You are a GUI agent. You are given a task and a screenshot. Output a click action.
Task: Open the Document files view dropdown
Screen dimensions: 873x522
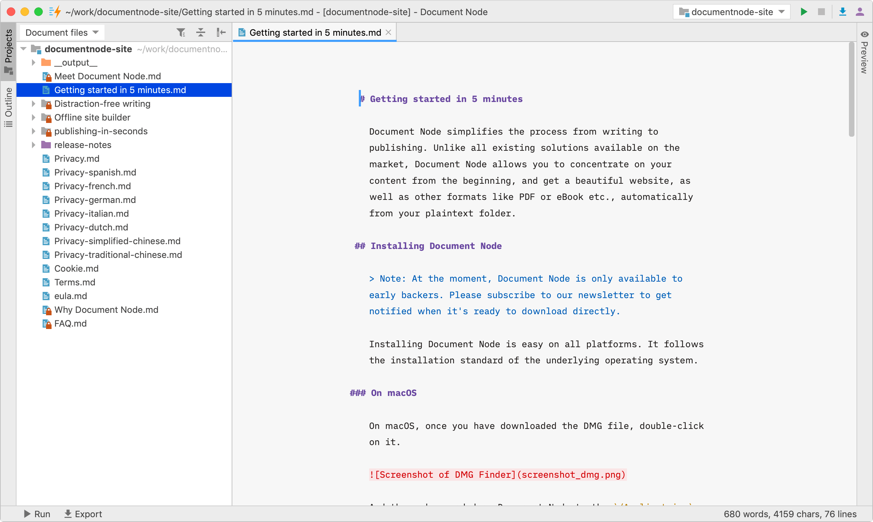(62, 33)
